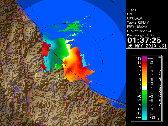Image resolution: width=168 pixels, height=126 pixels.
Task: Select the rotated "Mean Velocity in m/s" caption
Action: click(x=160, y=88)
